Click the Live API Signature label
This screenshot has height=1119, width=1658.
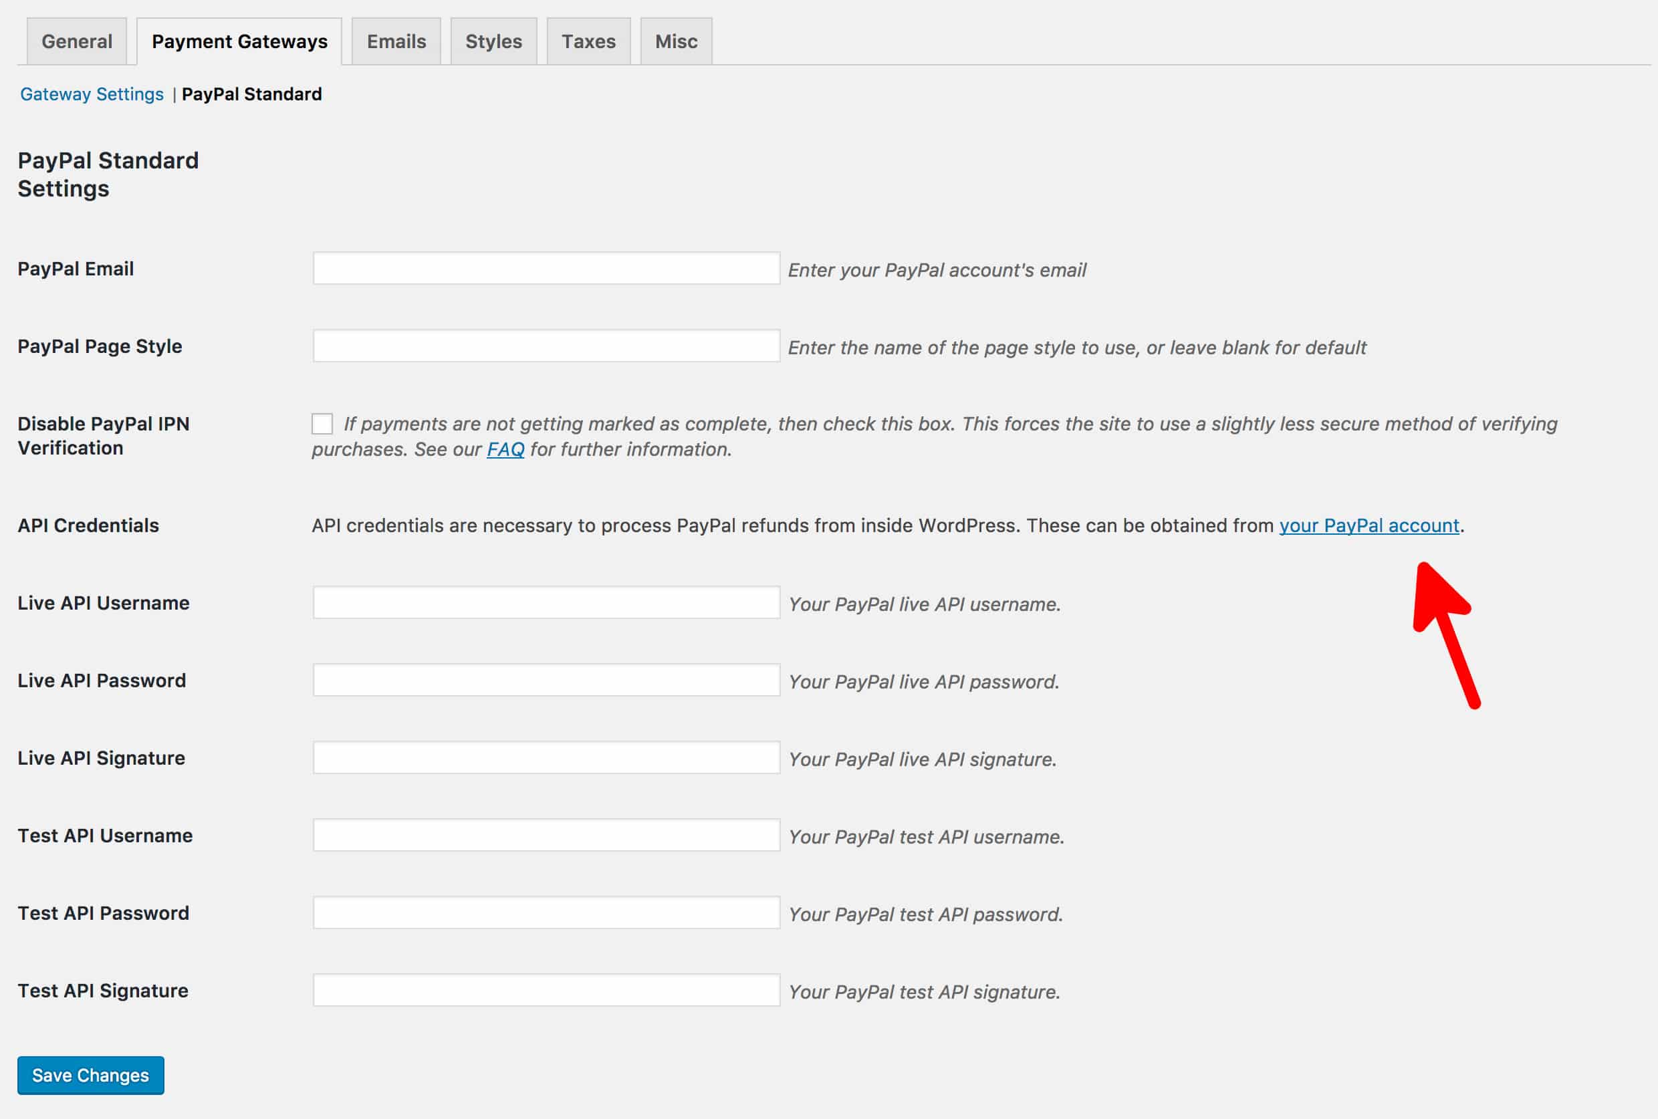coord(102,758)
